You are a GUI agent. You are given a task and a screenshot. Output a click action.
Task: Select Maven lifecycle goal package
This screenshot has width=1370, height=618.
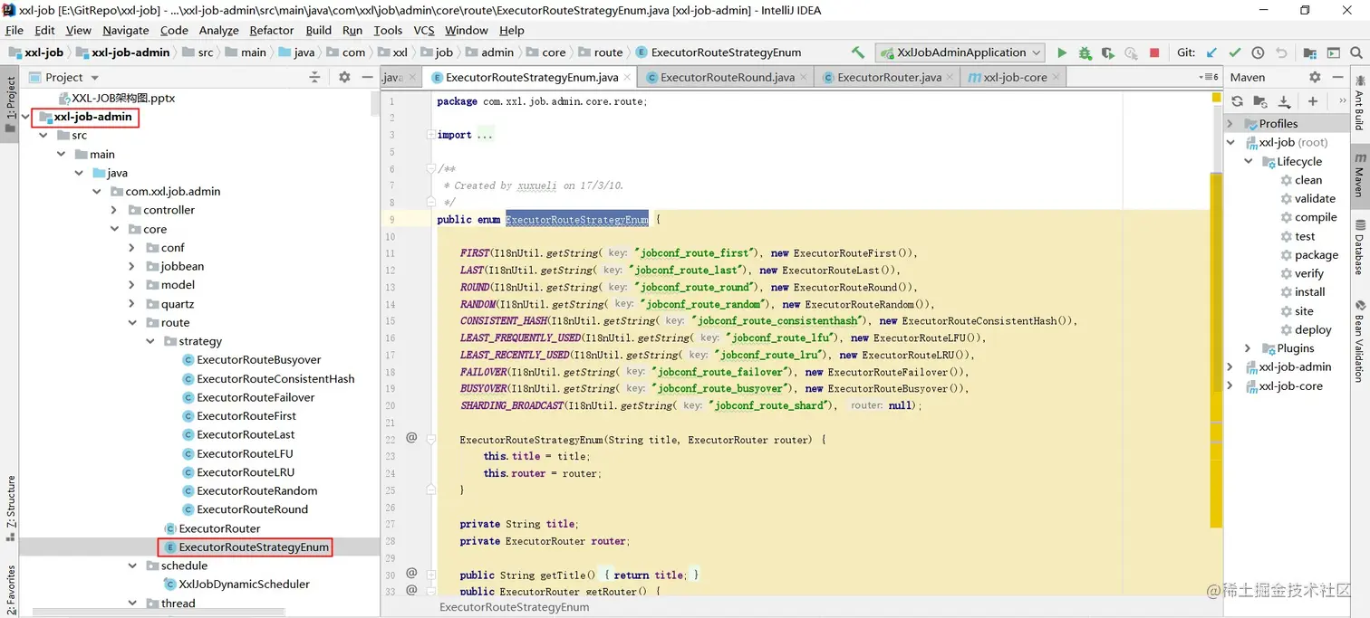point(1316,255)
